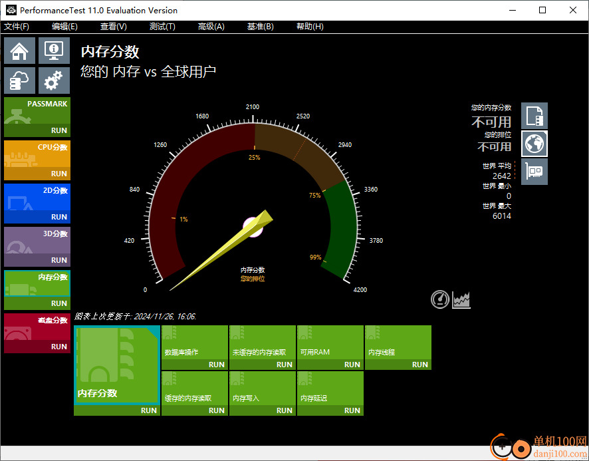Run the 磁盘分数 test

click(37, 347)
